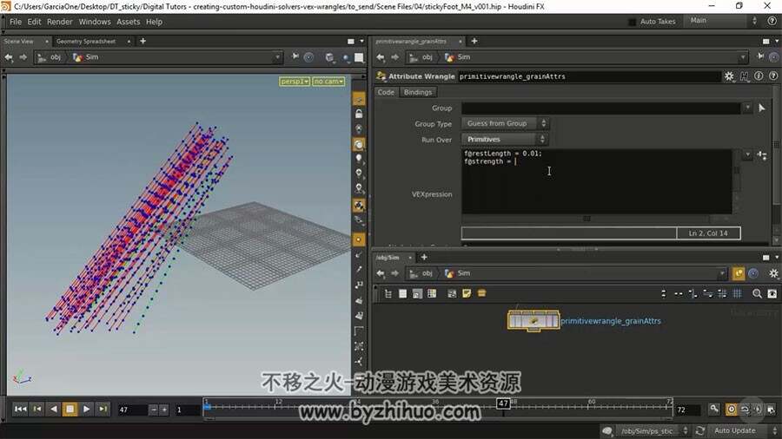Viewport: 782px width, 439px height.
Task: Open the Render menu
Action: 60,22
